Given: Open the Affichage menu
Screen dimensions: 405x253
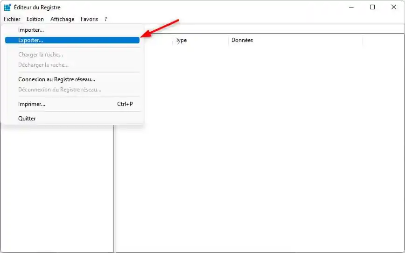Looking at the screenshot, I should click(x=62, y=19).
